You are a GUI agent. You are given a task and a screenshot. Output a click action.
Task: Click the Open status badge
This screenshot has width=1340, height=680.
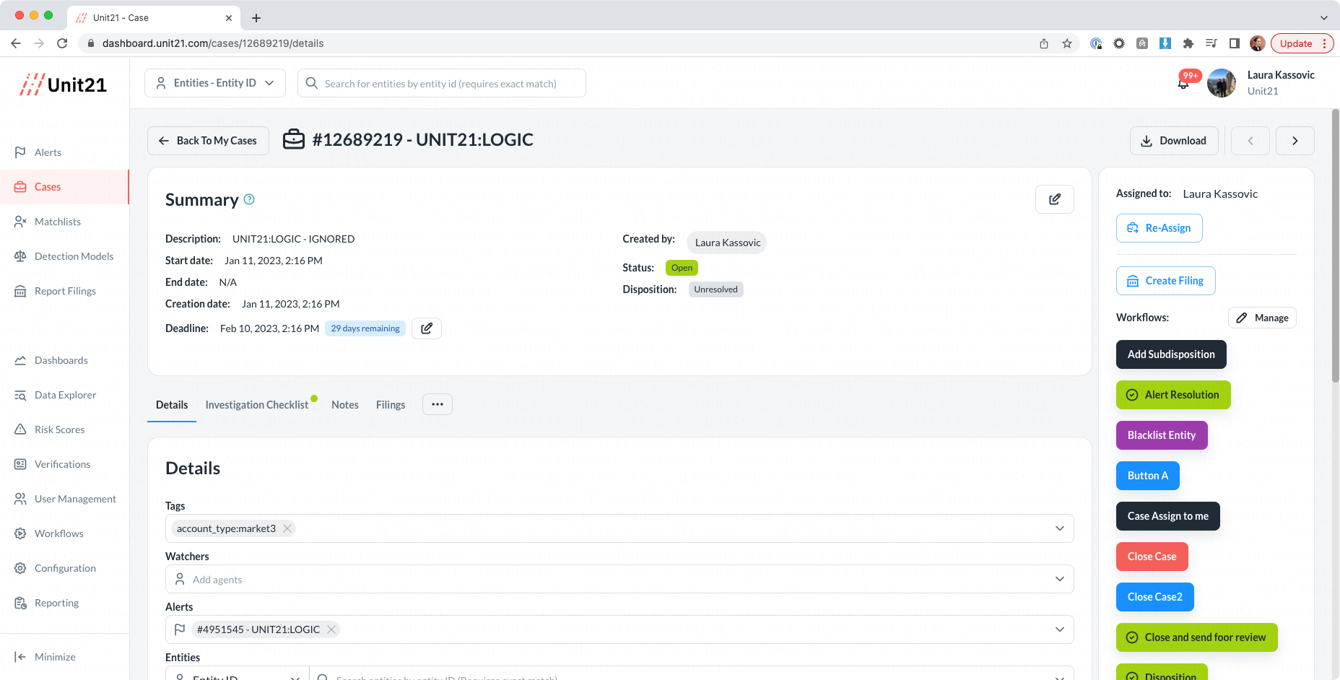(x=682, y=268)
